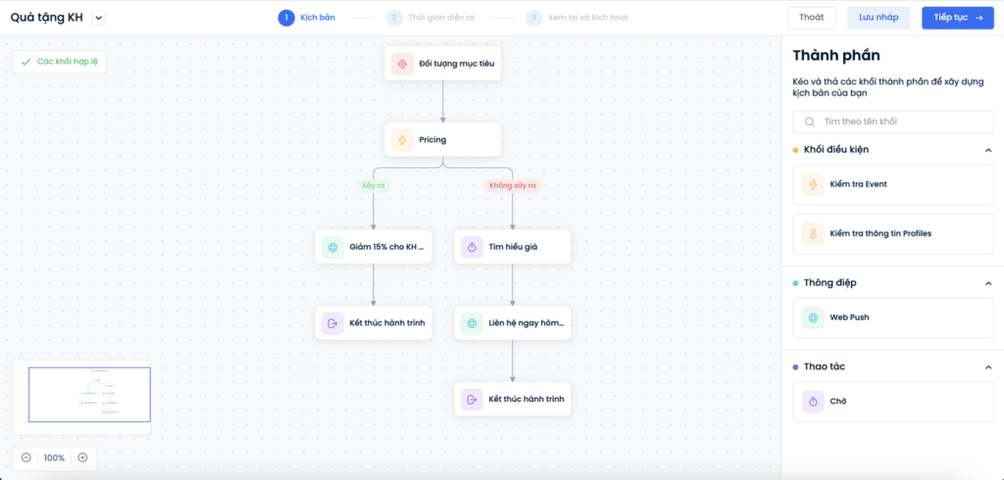Viewport: 1004px width, 480px height.
Task: Click exit icon on Kết thúc hành trình under Liên hệ ngay
Action: (472, 400)
